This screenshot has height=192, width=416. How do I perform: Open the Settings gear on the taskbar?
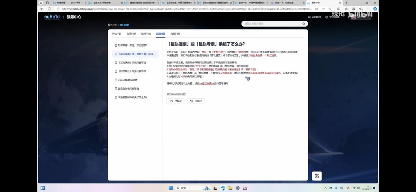coord(238,188)
